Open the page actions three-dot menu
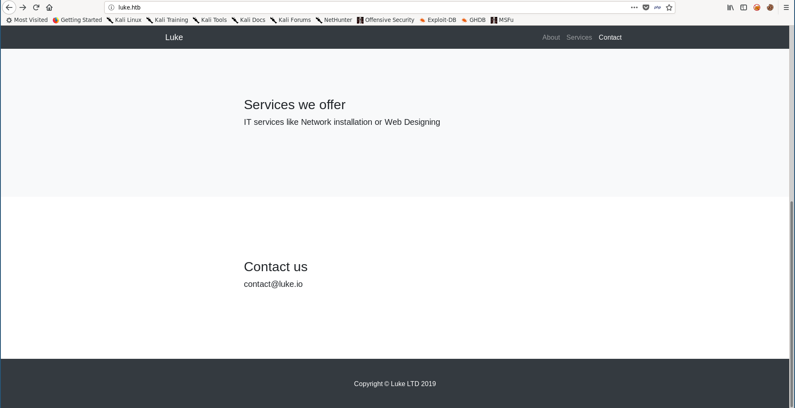The width and height of the screenshot is (795, 408). pos(634,7)
